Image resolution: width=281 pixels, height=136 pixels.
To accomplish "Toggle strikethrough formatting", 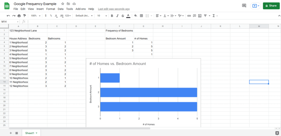I will point(123,16).
